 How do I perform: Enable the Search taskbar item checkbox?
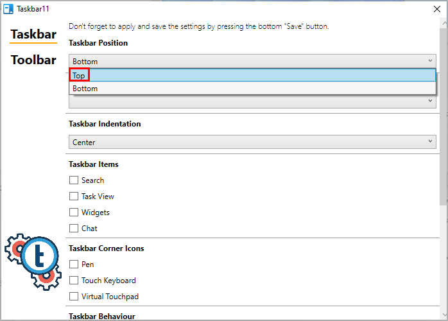point(74,180)
